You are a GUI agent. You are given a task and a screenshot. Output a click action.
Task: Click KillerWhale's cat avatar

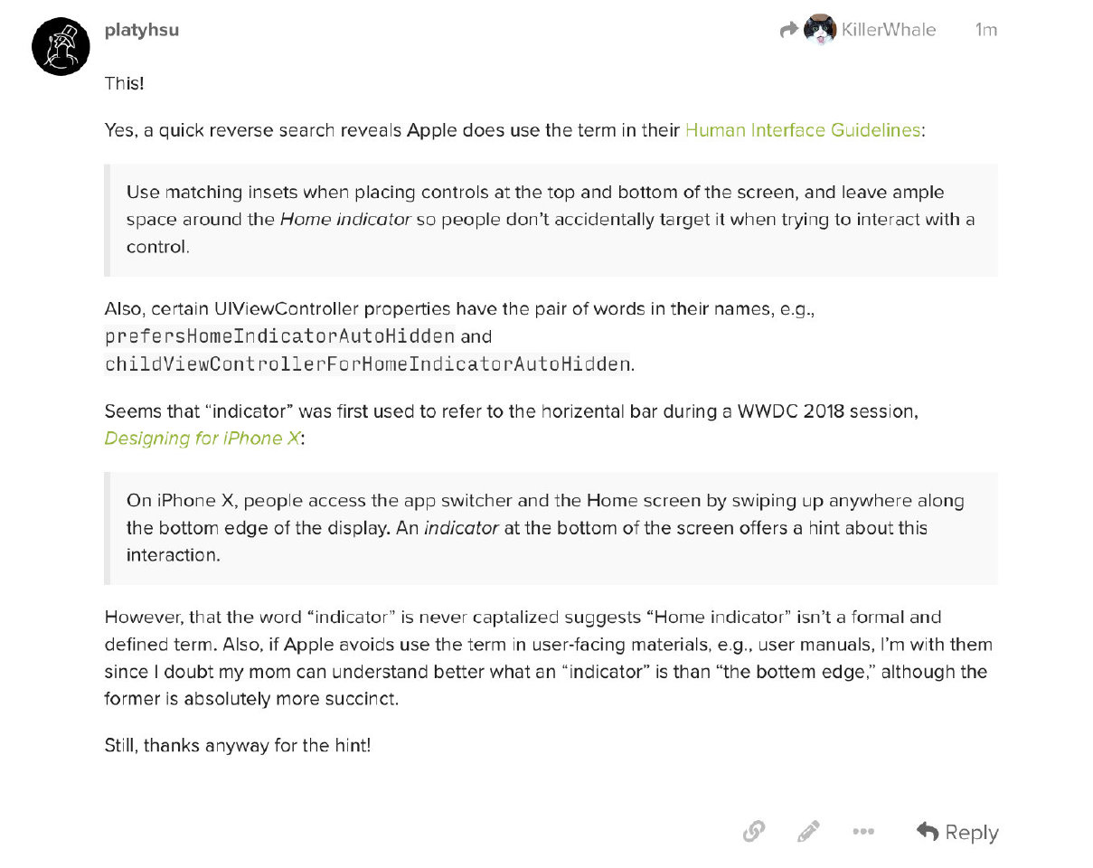(819, 30)
